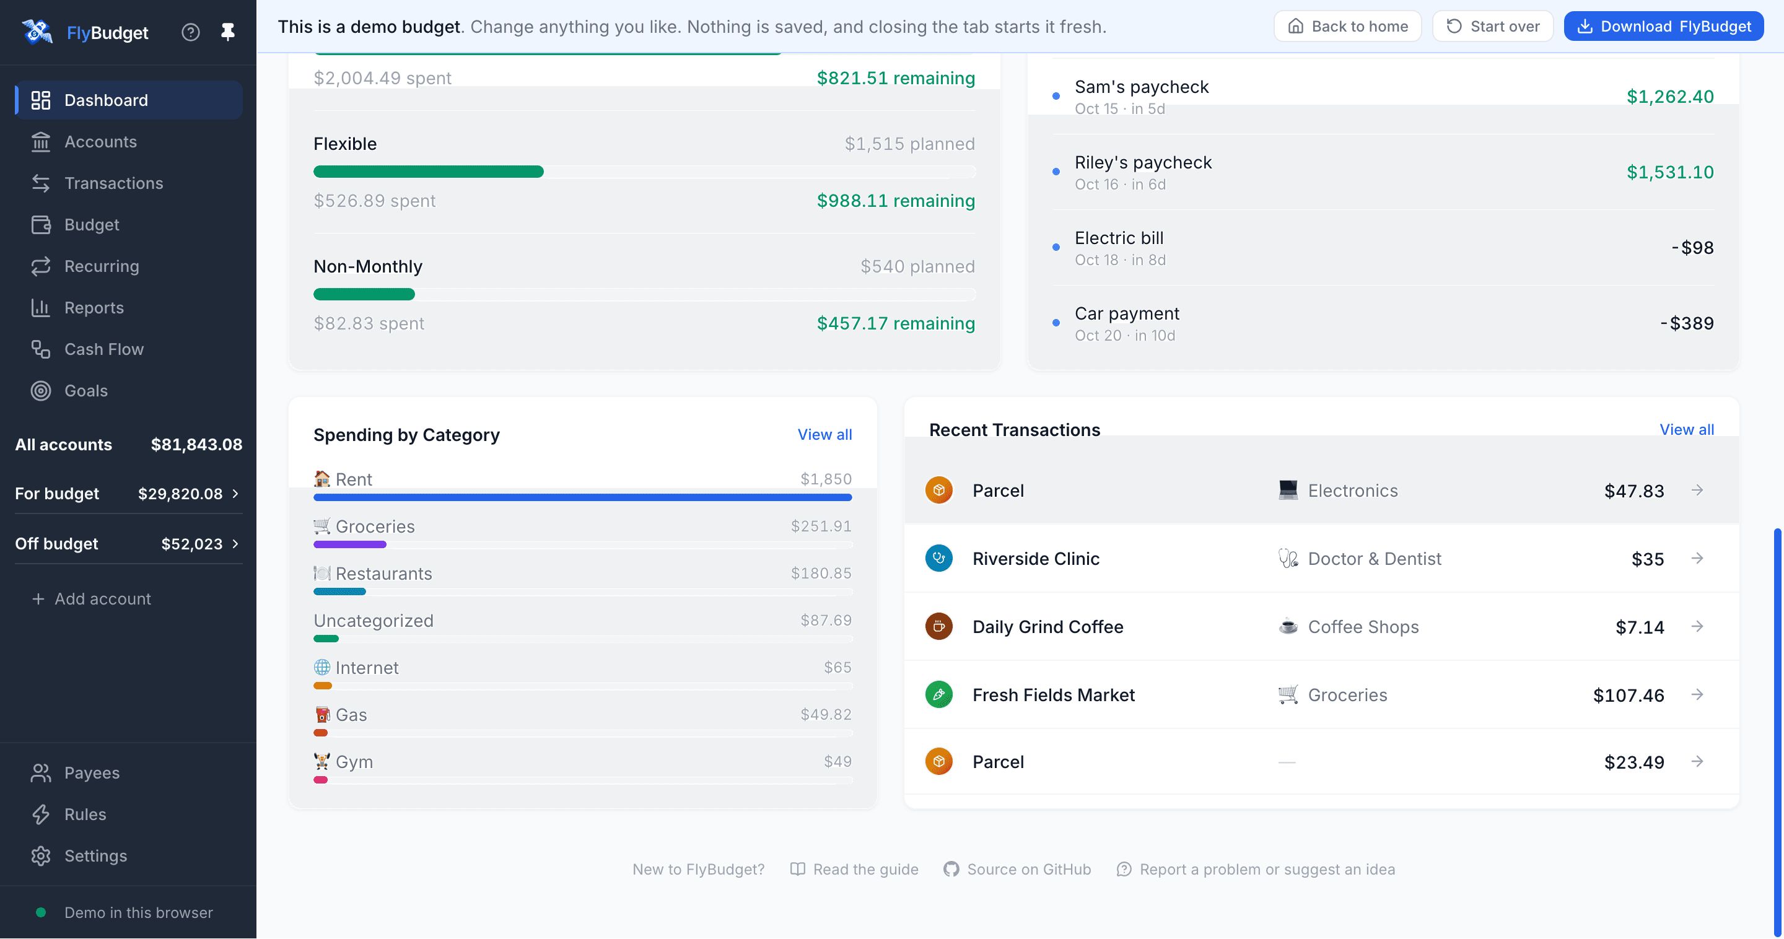The image size is (1784, 939).
Task: Click the Fresh Fields Market green icon
Action: [939, 694]
